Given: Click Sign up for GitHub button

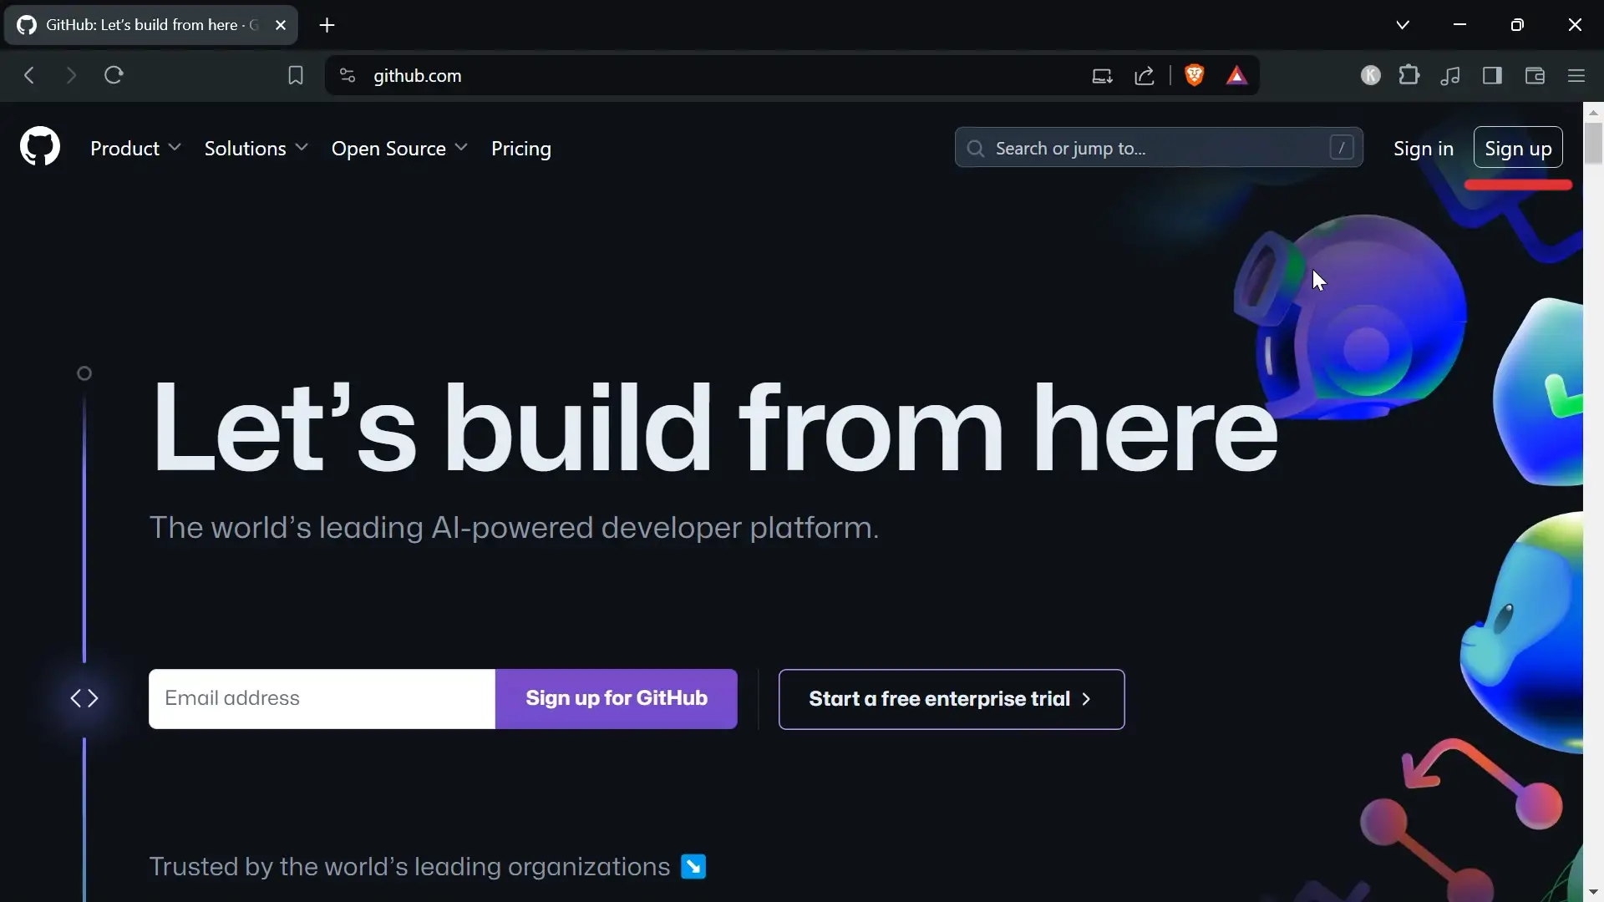Looking at the screenshot, I should pos(616,698).
